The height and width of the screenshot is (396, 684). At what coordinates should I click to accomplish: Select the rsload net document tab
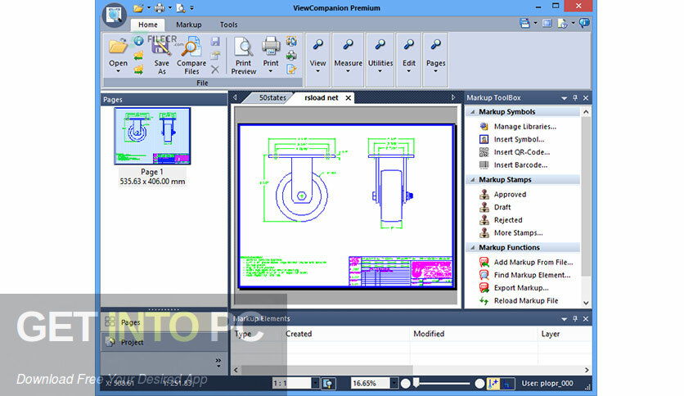click(x=321, y=97)
